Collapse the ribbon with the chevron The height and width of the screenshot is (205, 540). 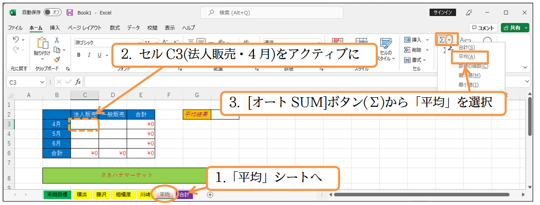click(525, 67)
